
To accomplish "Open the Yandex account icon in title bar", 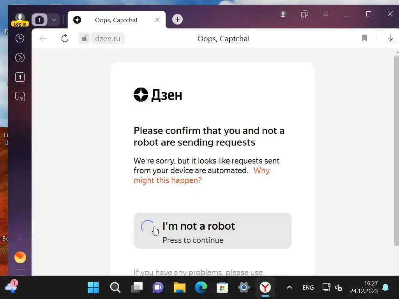I will [283, 14].
